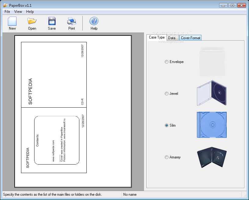Open the View menu
Image resolution: width=249 pixels, height=200 pixels.
click(18, 12)
